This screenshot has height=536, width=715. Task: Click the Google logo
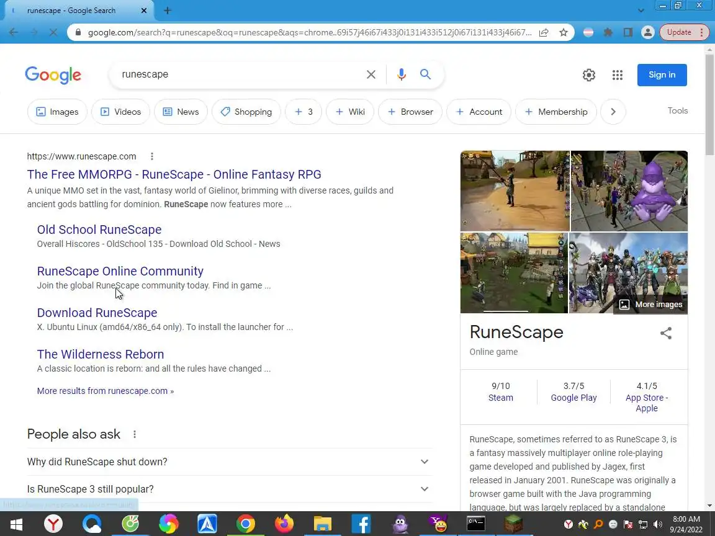[x=53, y=75]
